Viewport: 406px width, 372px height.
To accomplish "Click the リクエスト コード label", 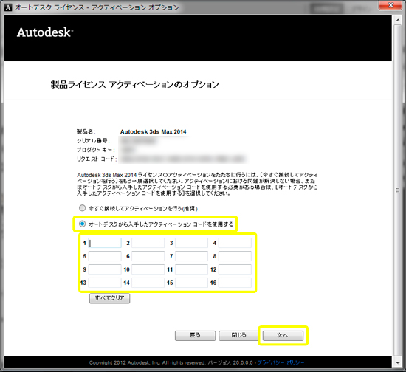I will 97,159.
